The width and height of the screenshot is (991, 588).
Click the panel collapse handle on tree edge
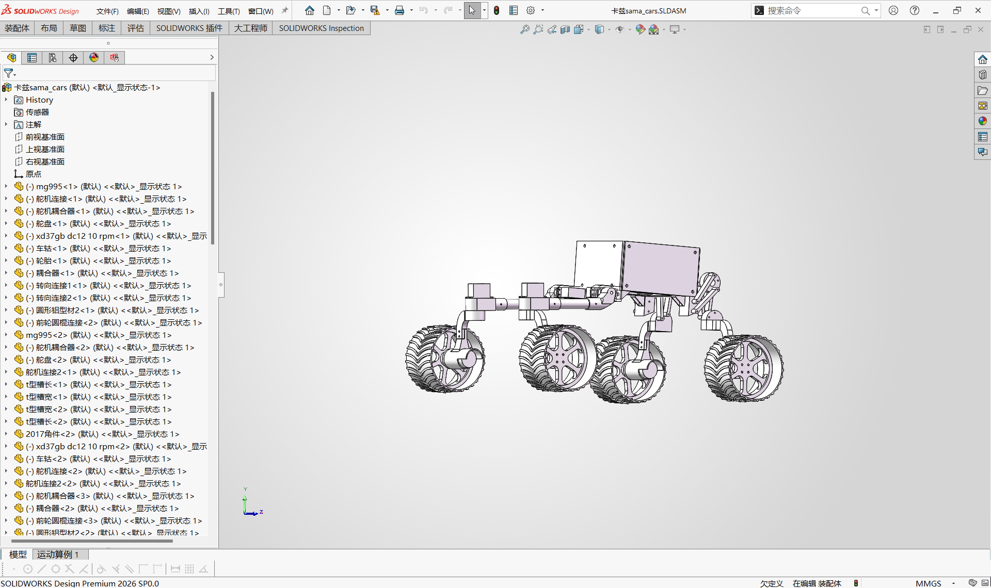point(221,285)
